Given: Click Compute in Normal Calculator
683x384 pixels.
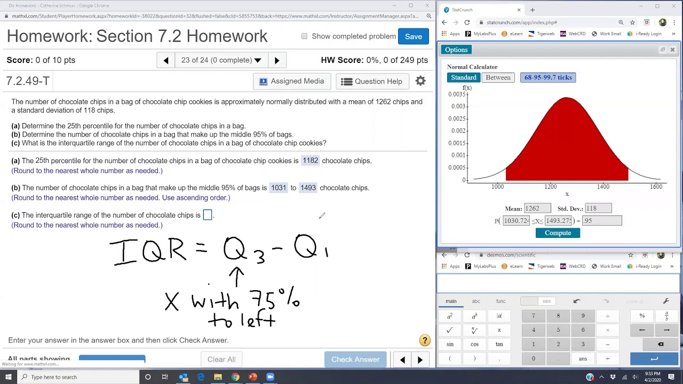Looking at the screenshot, I should point(558,233).
